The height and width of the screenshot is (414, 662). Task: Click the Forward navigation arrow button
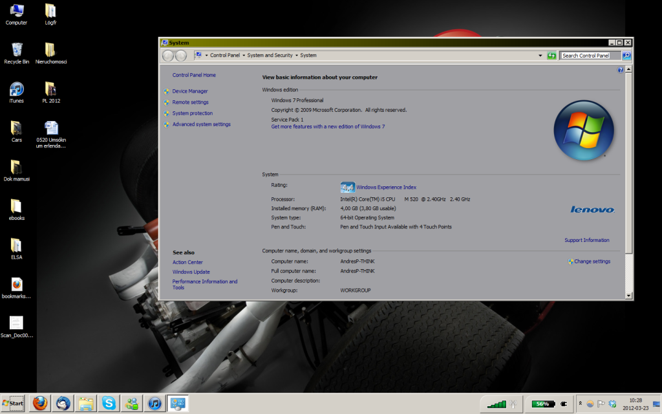point(181,56)
